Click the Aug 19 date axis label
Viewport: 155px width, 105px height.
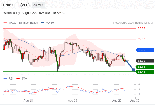[x=73, y=101]
